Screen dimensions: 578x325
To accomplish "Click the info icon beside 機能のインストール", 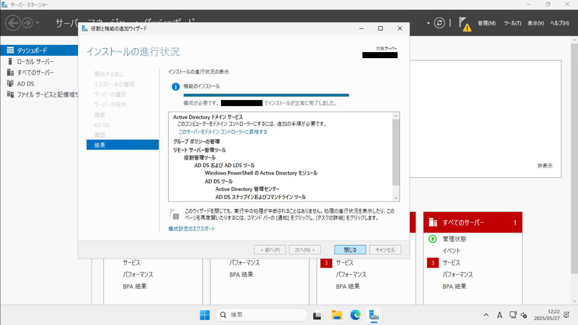I will click(176, 87).
